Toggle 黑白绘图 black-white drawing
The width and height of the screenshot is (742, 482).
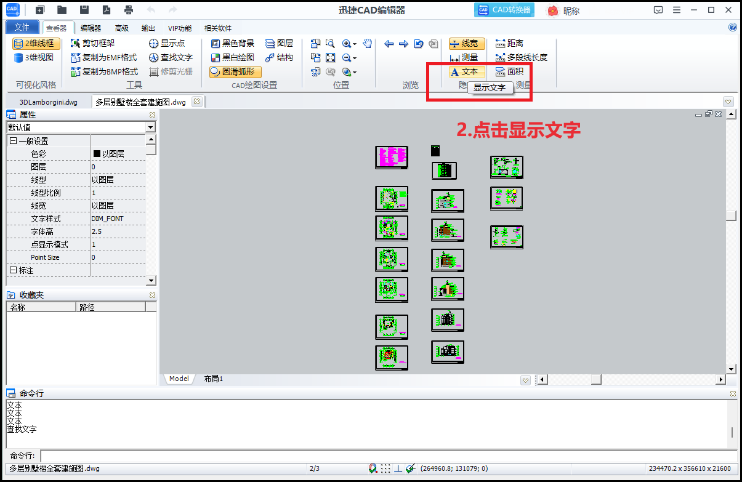click(x=232, y=57)
